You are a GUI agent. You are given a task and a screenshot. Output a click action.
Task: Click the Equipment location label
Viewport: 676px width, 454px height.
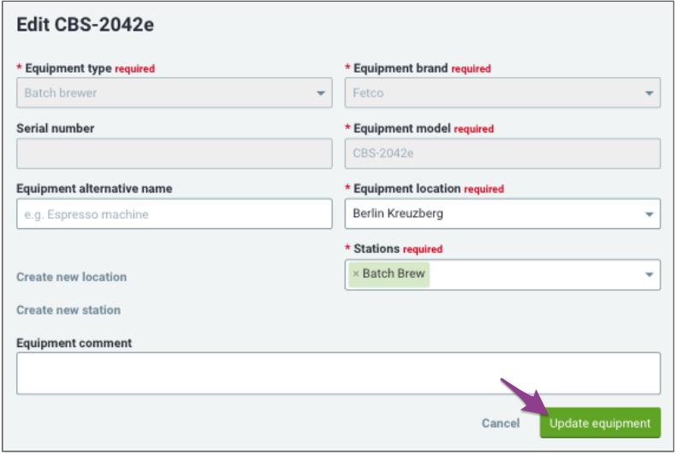pyautogui.click(x=407, y=189)
